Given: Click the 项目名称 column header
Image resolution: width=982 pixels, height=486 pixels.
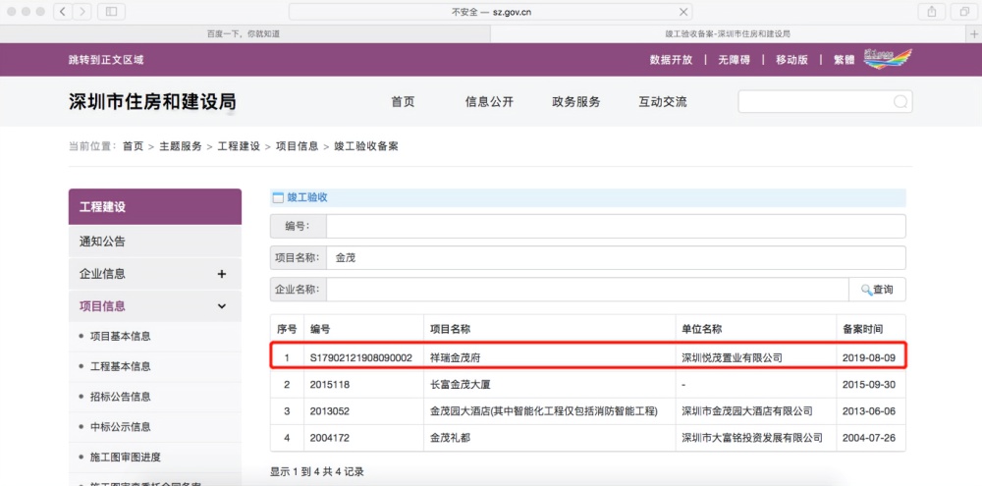Looking at the screenshot, I should [451, 329].
